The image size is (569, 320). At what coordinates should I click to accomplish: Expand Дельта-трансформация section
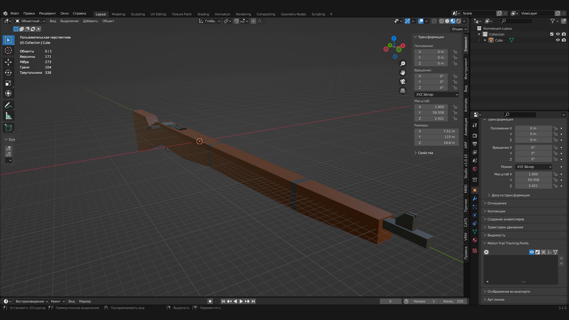tap(510, 195)
